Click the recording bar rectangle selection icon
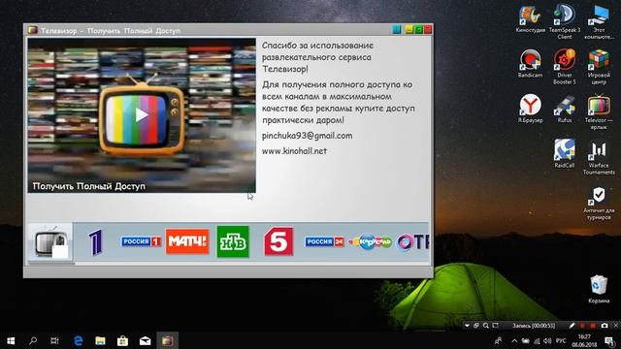The width and height of the screenshot is (621, 349). pyautogui.click(x=496, y=326)
